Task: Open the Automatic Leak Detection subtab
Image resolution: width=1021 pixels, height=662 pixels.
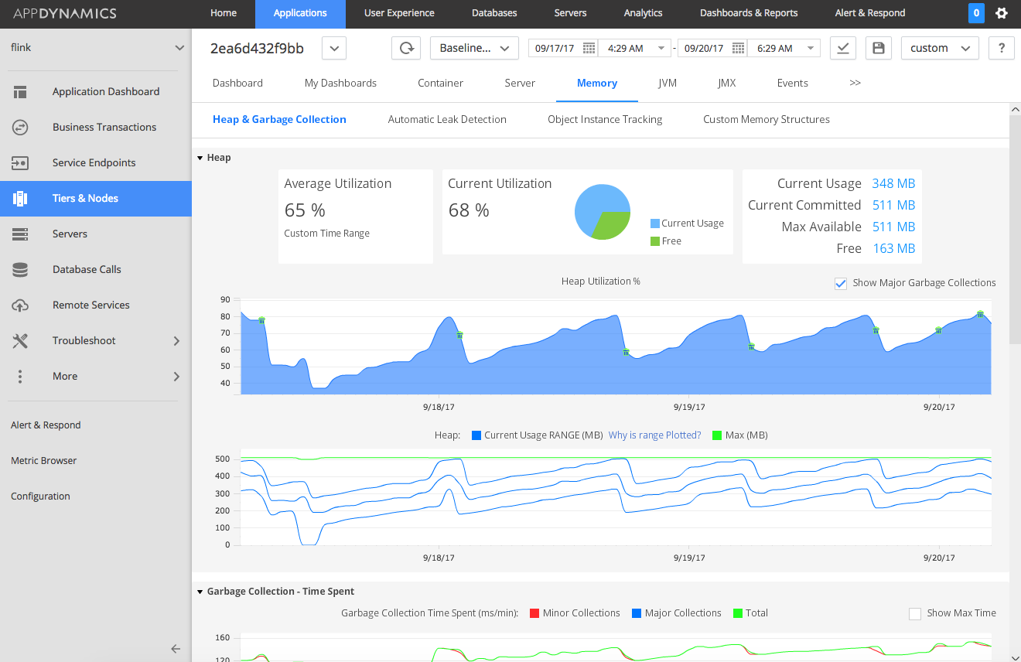Action: pyautogui.click(x=447, y=120)
